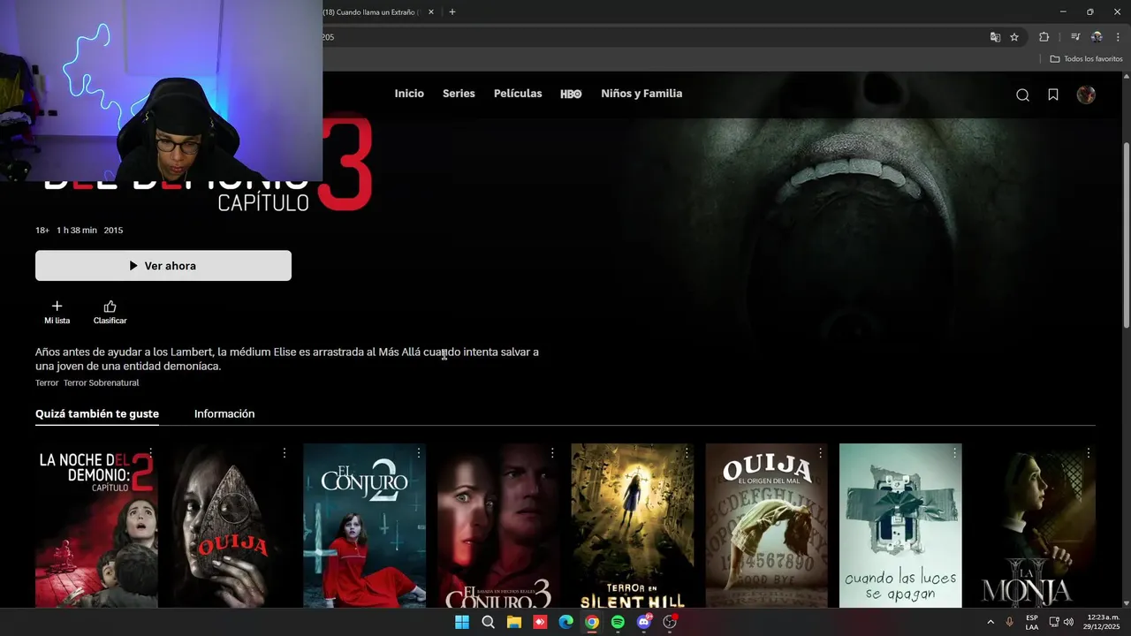1131x636 pixels.
Task: Open three-dot menu on El Conjuro 3 poster
Action: tap(552, 452)
